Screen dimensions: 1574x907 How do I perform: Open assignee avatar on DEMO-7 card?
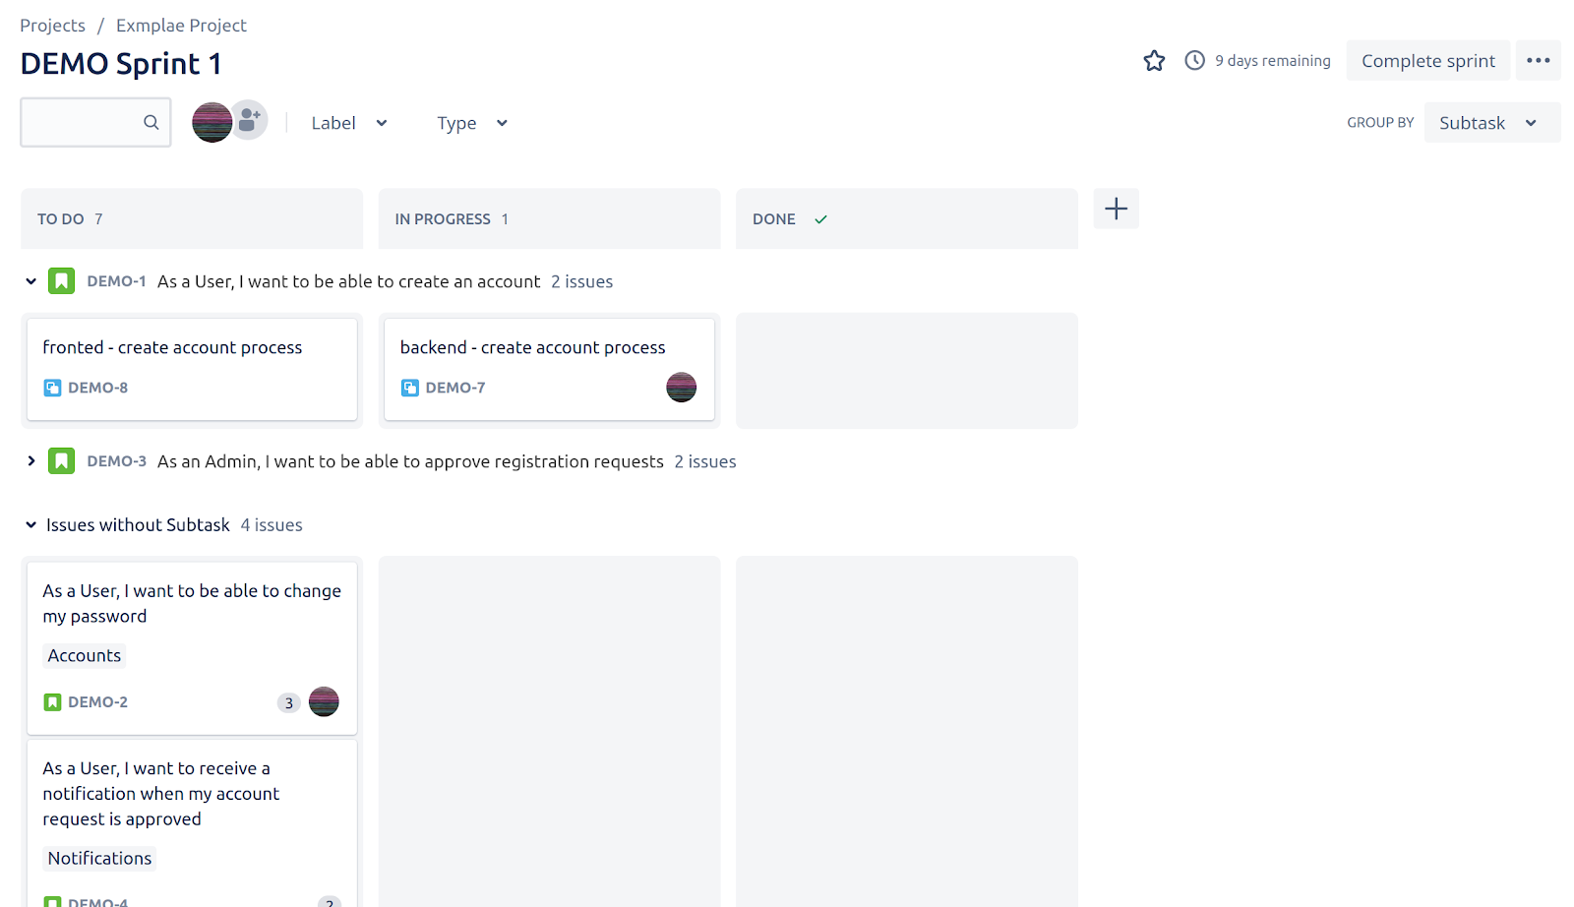[681, 388]
